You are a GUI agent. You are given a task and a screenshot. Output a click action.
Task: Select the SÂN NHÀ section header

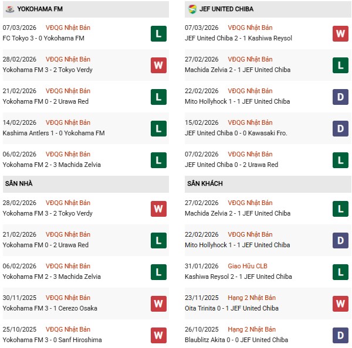click(19, 184)
